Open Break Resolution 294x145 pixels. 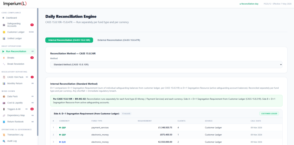pyautogui.click(x=16, y=64)
